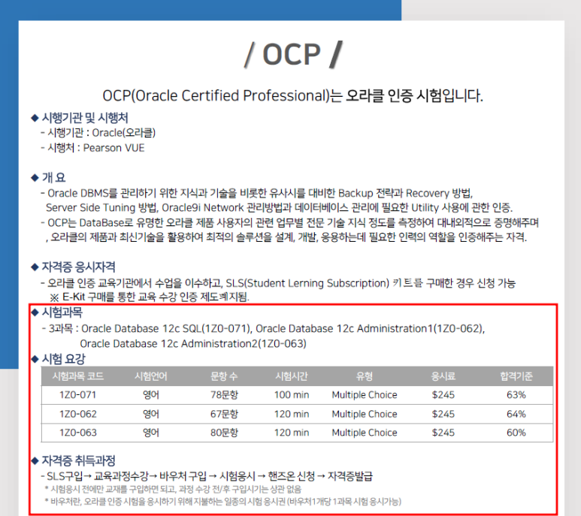Click 'Multiple Choice' in the 1Z0-063 row

[365, 433]
